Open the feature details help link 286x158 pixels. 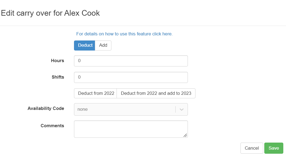pyautogui.click(x=124, y=34)
